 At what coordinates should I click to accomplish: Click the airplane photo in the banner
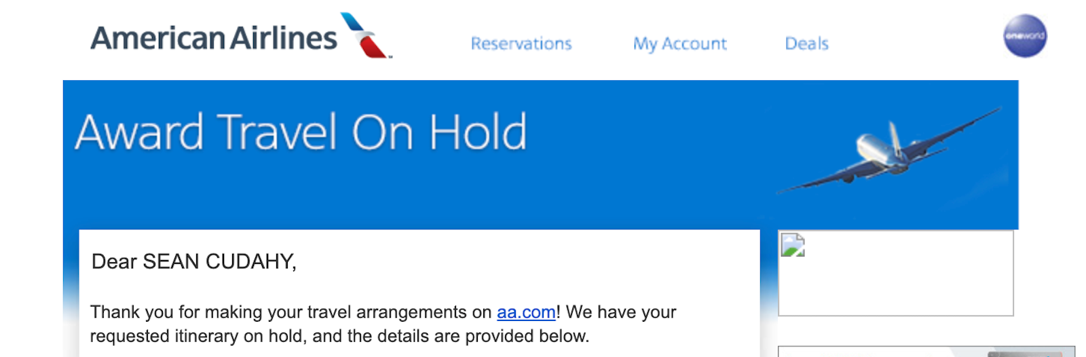pyautogui.click(x=888, y=150)
